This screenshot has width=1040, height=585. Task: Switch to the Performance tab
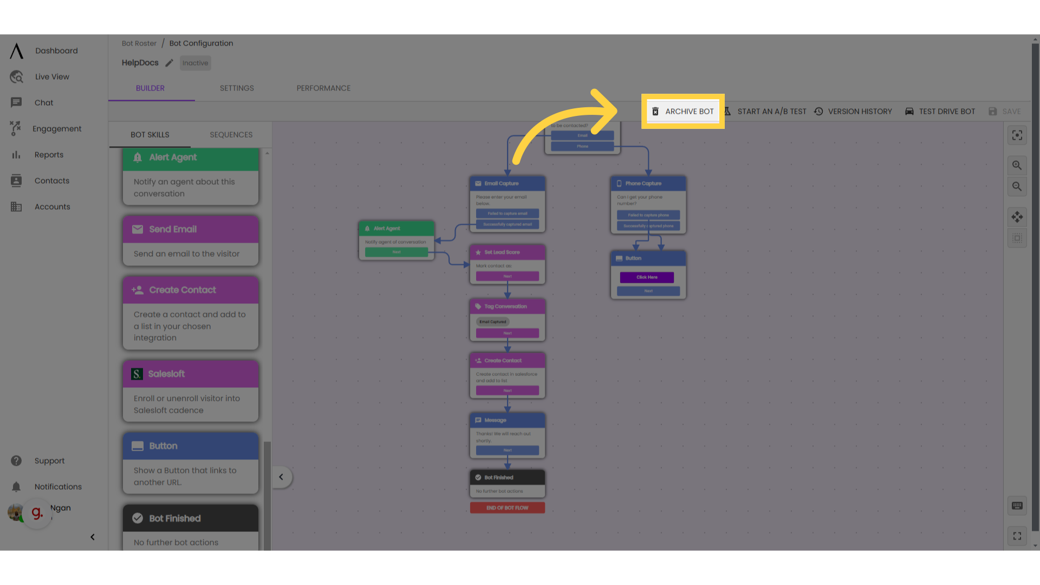pyautogui.click(x=323, y=88)
